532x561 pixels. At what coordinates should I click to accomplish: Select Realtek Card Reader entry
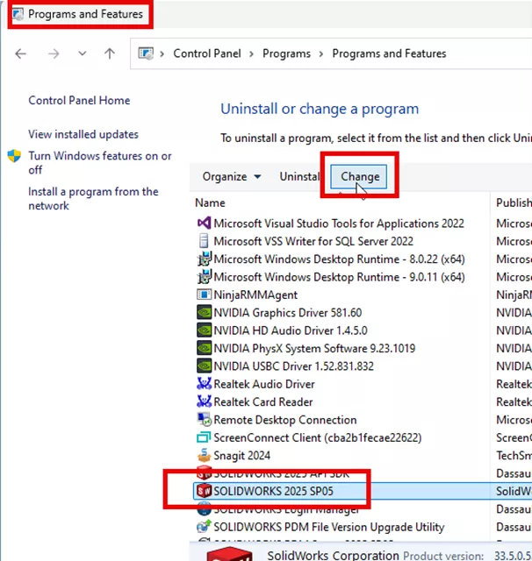pyautogui.click(x=263, y=402)
